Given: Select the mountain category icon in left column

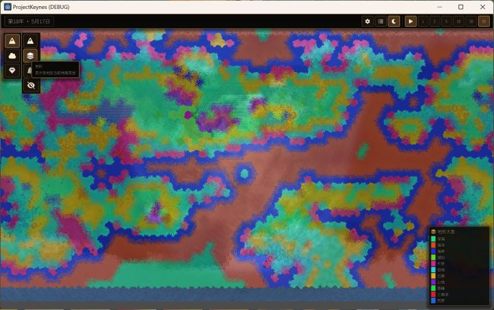Looking at the screenshot, I should 12,40.
